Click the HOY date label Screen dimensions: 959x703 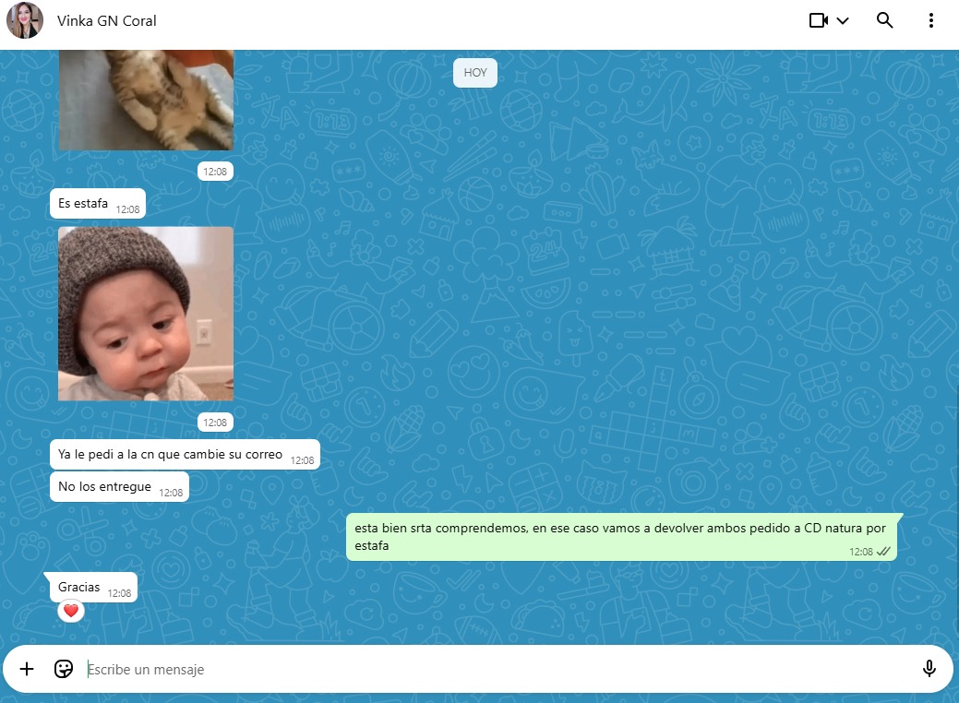[475, 73]
